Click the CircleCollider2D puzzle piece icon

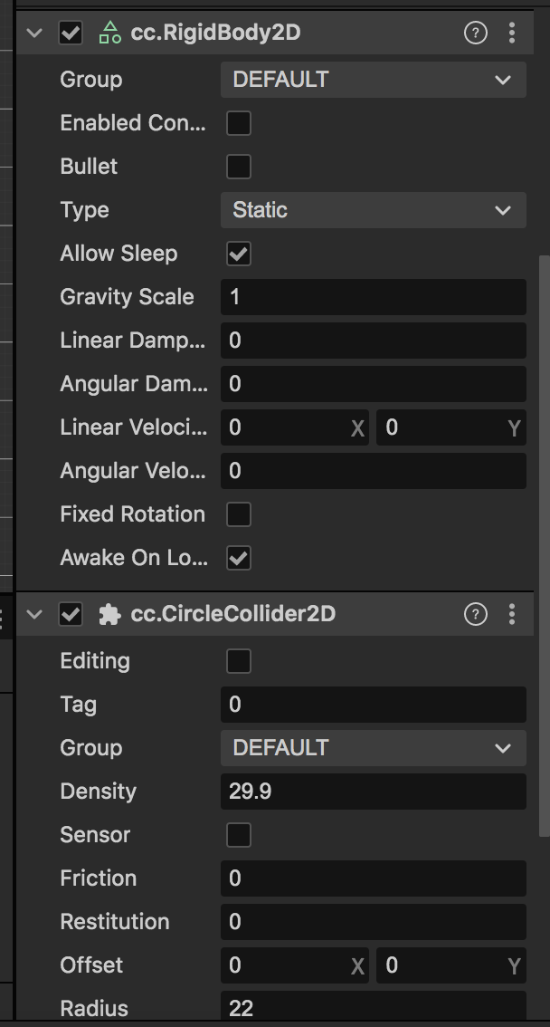coord(109,614)
